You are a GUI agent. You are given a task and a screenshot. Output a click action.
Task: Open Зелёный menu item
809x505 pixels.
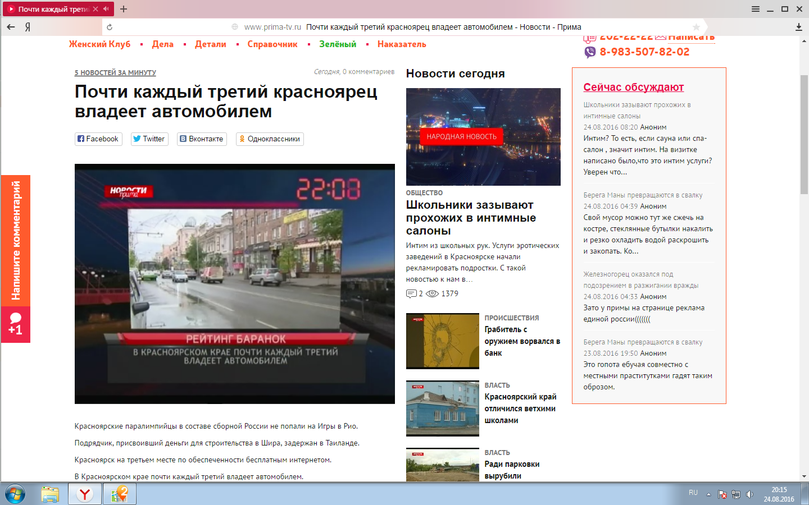(338, 44)
